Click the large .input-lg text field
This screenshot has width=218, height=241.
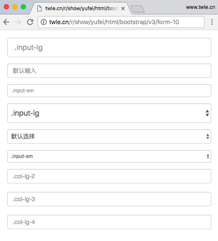109,47
